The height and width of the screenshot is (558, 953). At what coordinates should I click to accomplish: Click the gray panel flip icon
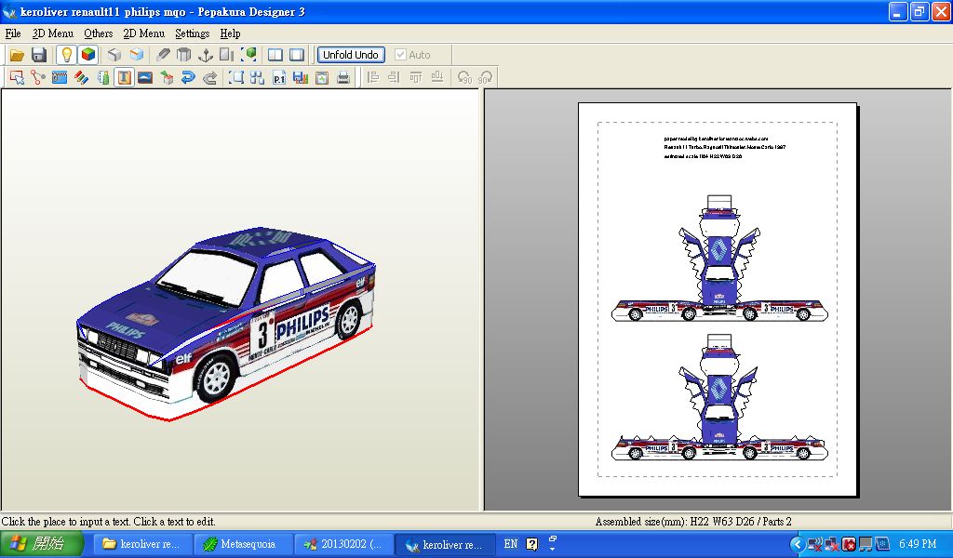click(227, 55)
